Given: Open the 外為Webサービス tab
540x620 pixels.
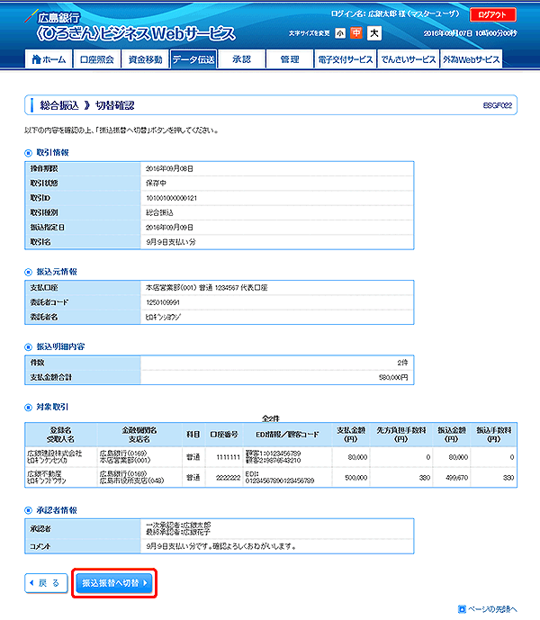Looking at the screenshot, I should (x=472, y=59).
